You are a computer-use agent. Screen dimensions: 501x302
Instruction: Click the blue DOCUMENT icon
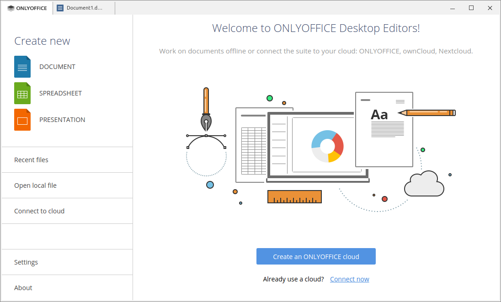(x=22, y=66)
